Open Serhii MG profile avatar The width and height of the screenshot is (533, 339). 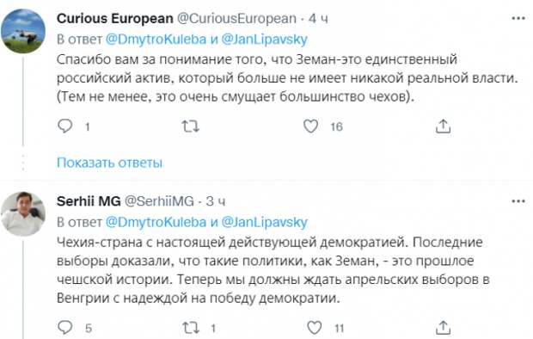coord(23,214)
